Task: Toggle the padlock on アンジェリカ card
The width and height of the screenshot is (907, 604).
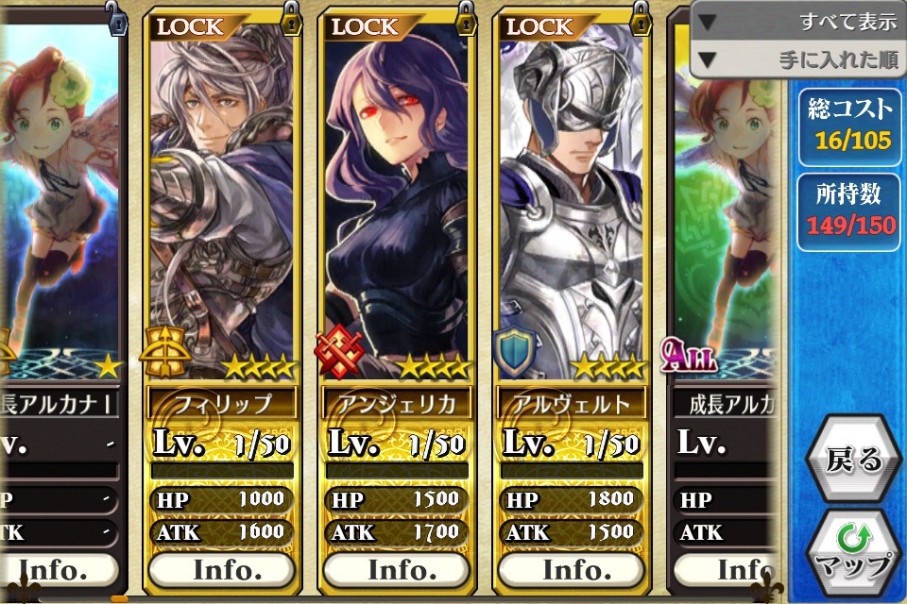Action: [466, 19]
